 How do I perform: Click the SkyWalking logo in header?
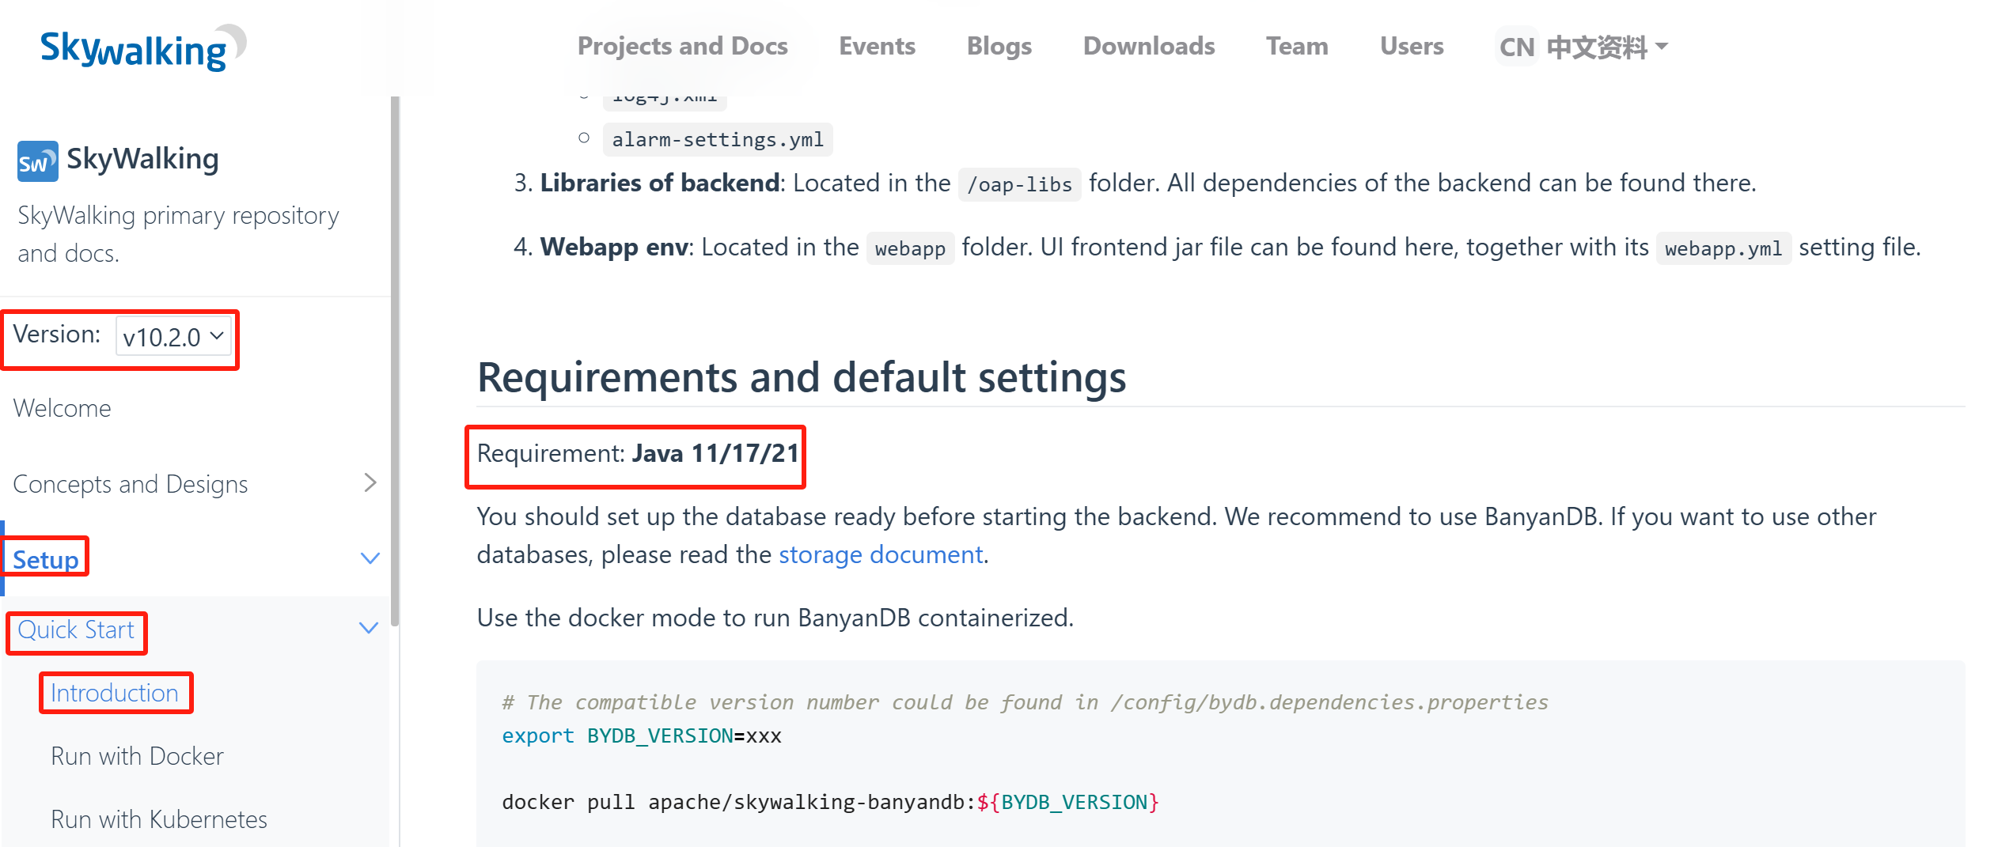point(143,47)
